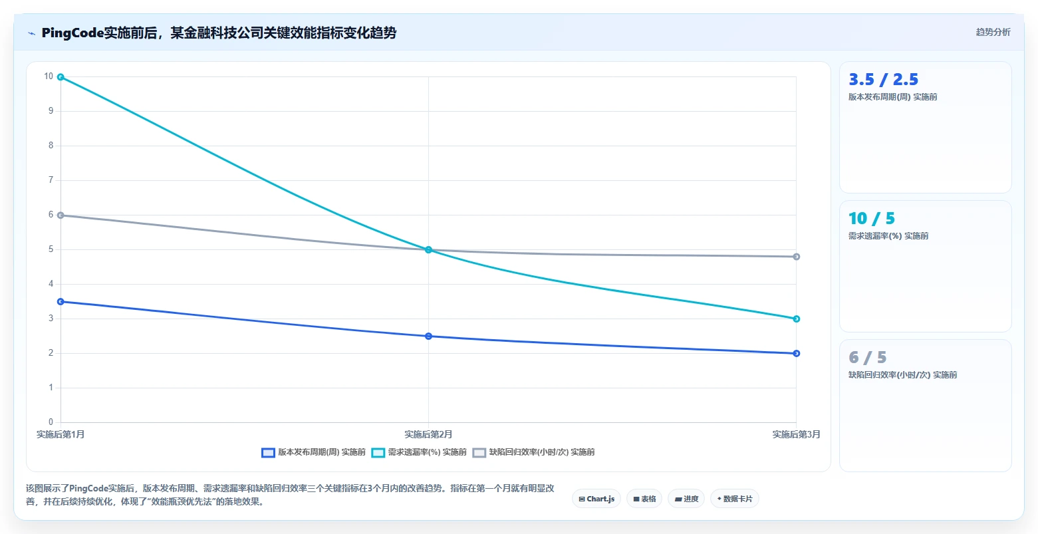Click the 缺陷回归效率(小时/次) 实施前 legend label
The width and height of the screenshot is (1038, 534).
point(542,452)
